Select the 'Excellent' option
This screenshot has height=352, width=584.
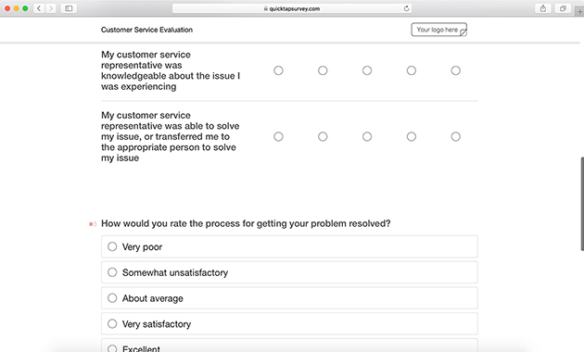(x=289, y=346)
